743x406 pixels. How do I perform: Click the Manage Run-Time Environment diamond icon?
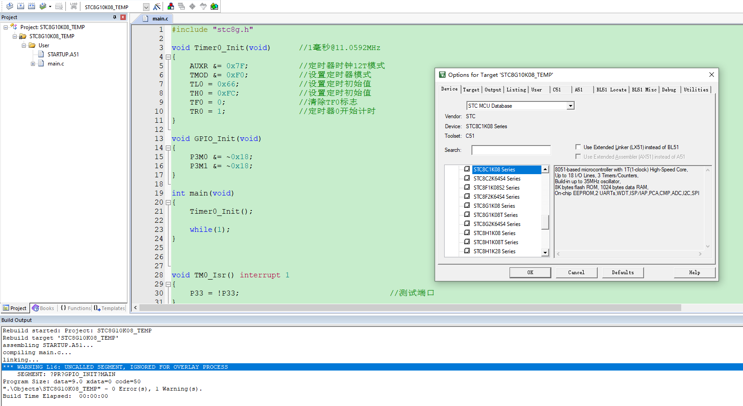[x=193, y=6]
